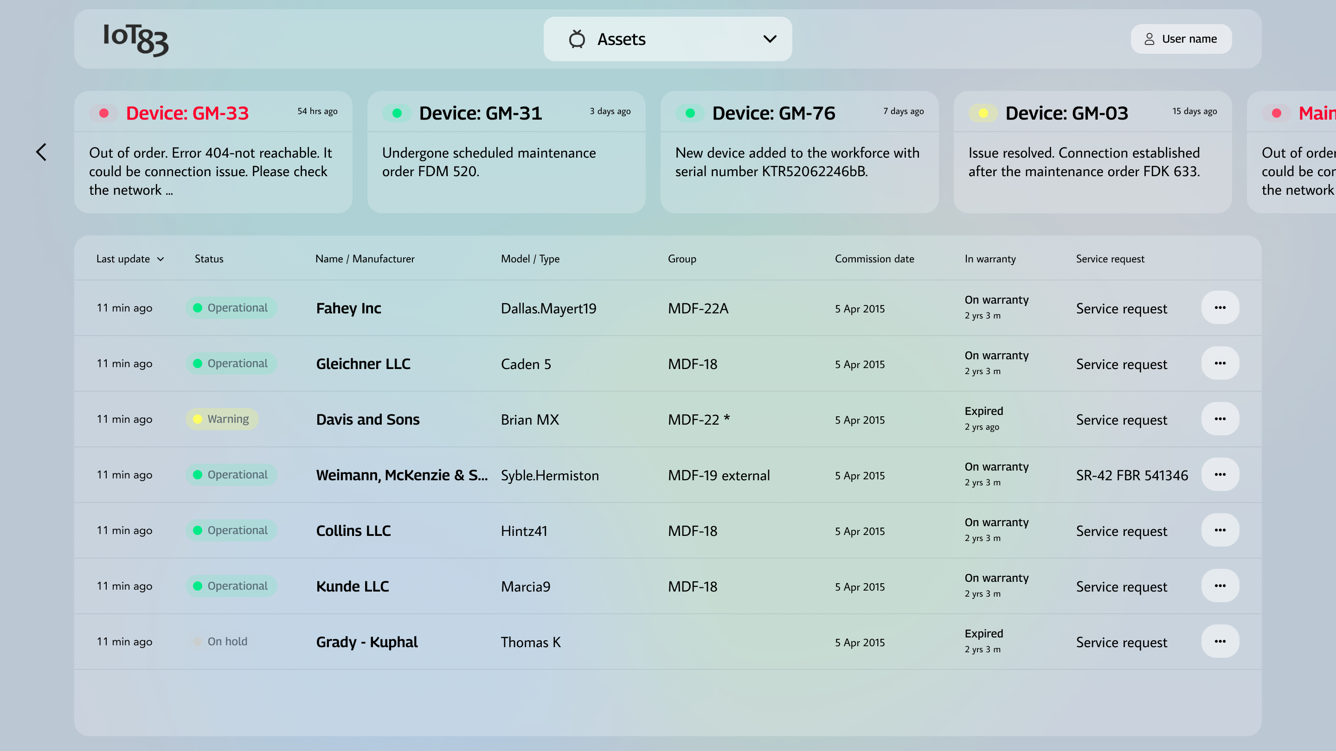This screenshot has width=1336, height=751.
Task: Click the green indicator on Fahey Inc status
Action: [198, 307]
